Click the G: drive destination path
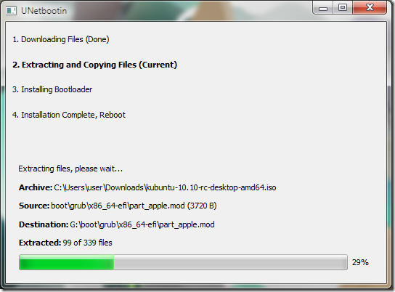Screen dimensions: 395x292 (142, 224)
